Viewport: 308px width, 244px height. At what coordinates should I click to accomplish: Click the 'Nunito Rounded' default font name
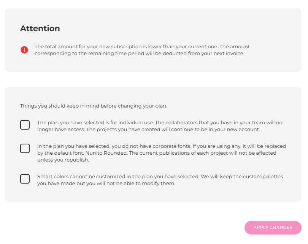[x=106, y=153]
